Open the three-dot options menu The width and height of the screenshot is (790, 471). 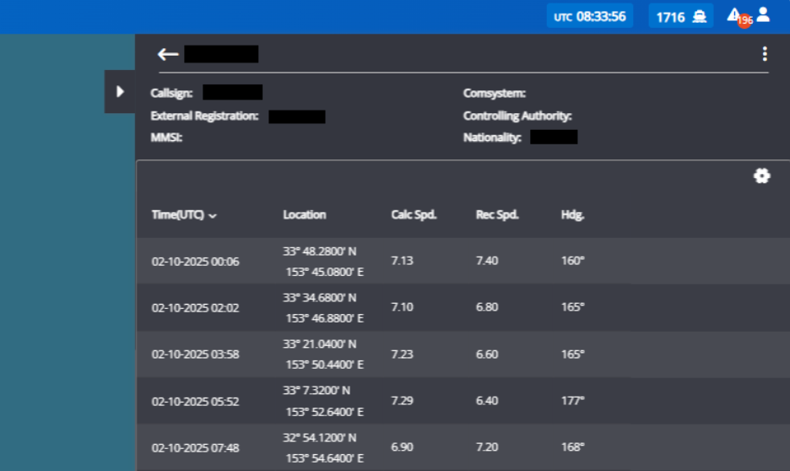765,54
